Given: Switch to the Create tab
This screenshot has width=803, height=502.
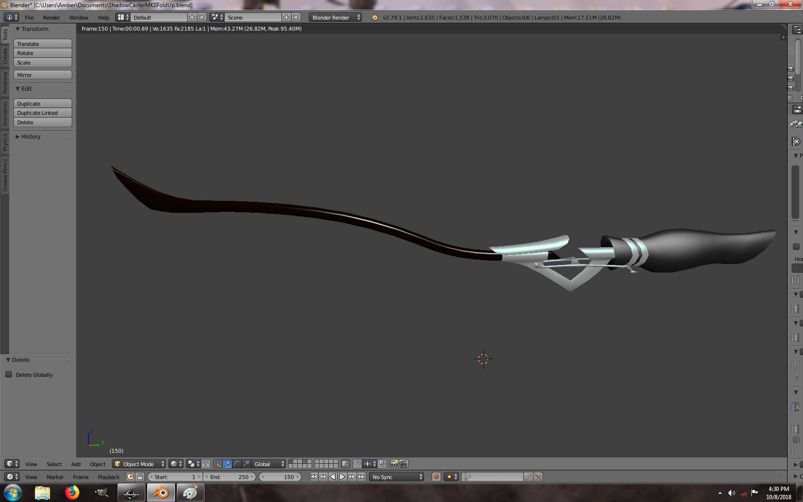Looking at the screenshot, I should click(x=5, y=56).
